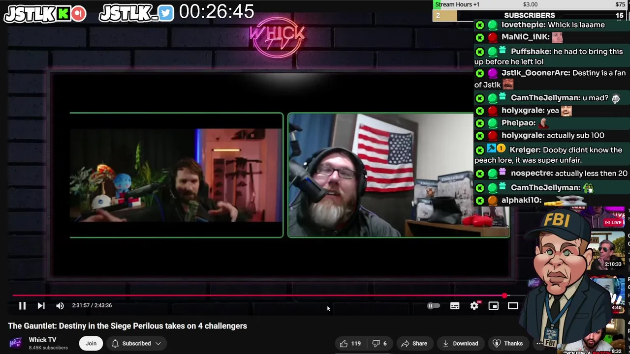The image size is (630, 354).
Task: Seek on the video progress bar
Action: [266, 296]
